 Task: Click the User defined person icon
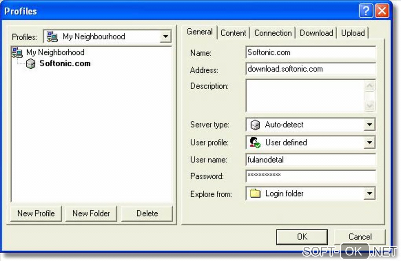tap(255, 142)
